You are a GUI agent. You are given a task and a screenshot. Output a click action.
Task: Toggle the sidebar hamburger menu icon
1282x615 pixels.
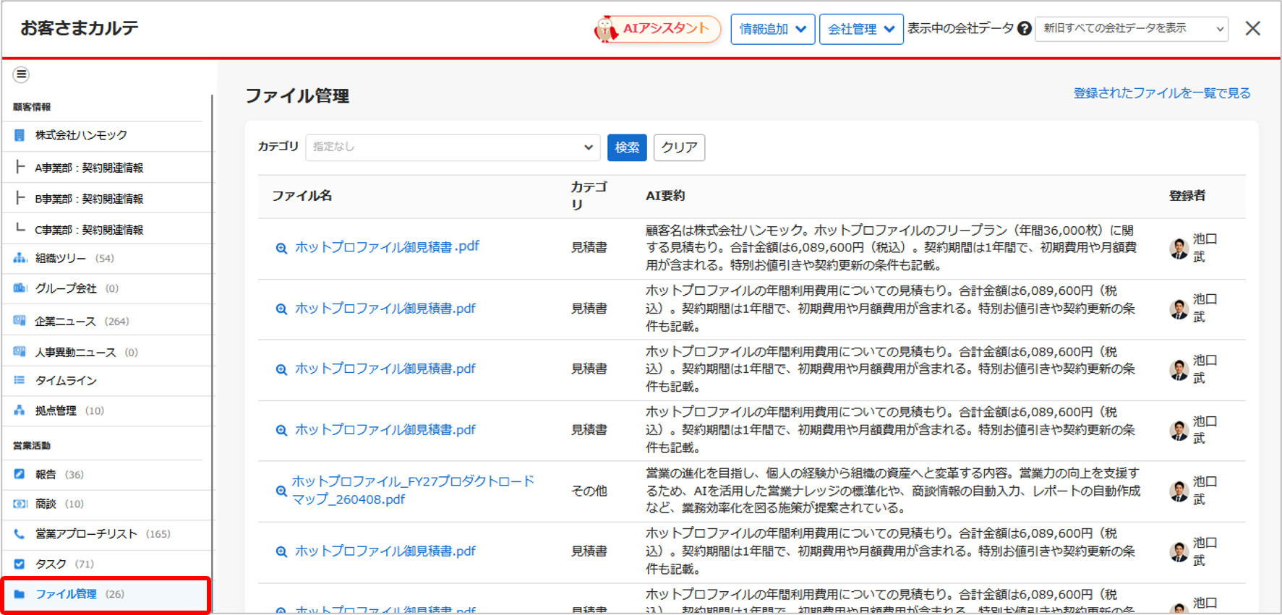click(21, 74)
